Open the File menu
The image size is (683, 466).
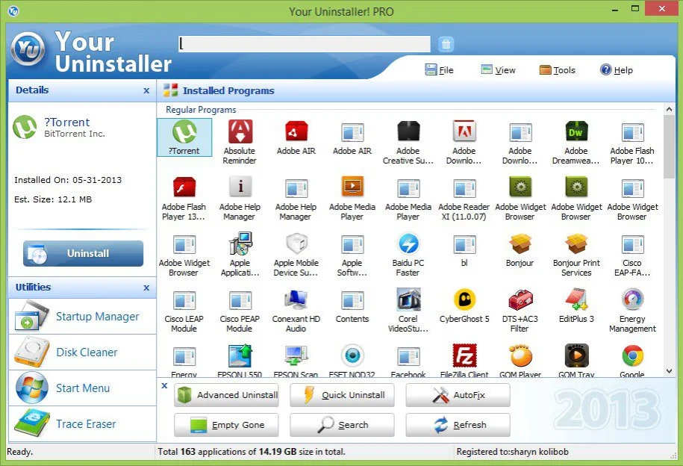coord(440,69)
